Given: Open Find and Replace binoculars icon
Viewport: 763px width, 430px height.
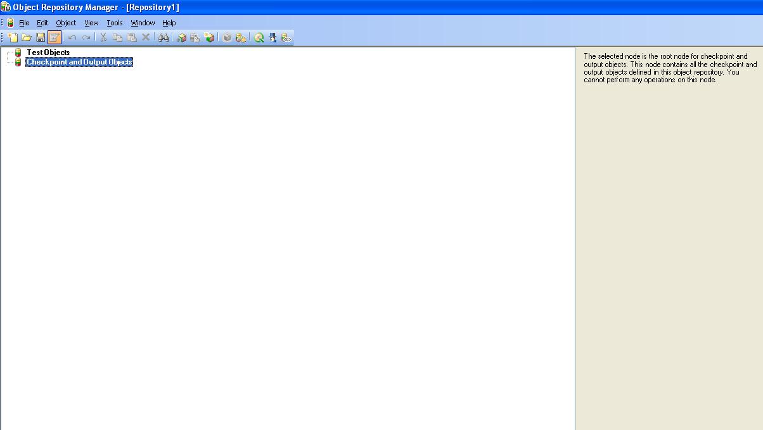Looking at the screenshot, I should pyautogui.click(x=163, y=38).
